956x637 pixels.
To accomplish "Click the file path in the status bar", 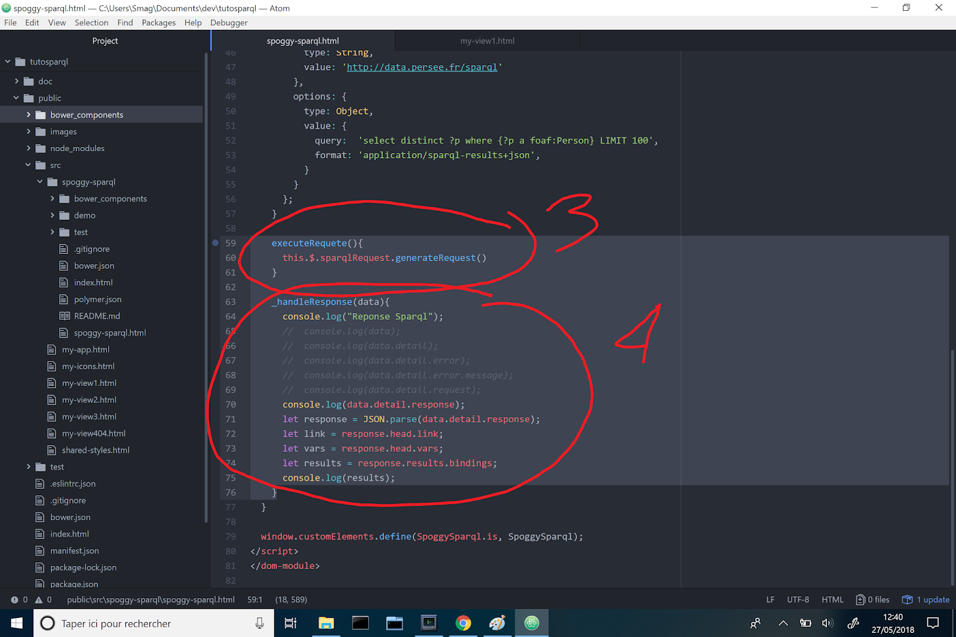I will coord(151,599).
